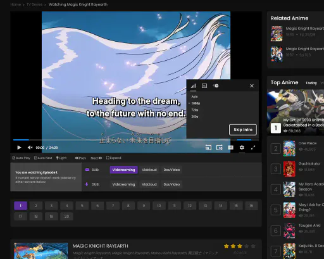Viewport: 324px width, 259px height.
Task: Select 1080p quality
Action: [196, 103]
